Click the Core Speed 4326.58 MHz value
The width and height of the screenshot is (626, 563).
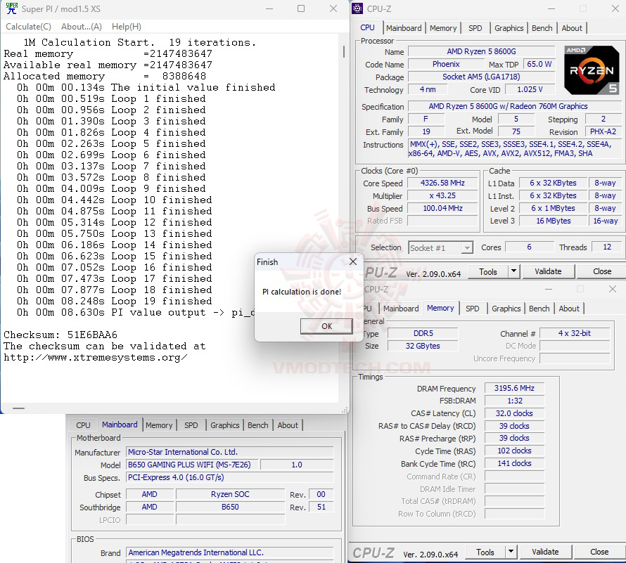point(442,183)
